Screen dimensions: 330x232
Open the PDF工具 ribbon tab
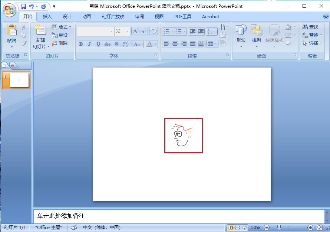coord(183,17)
